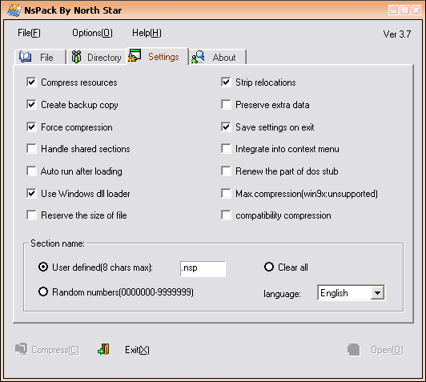Enable Preserve extra data option
Image resolution: width=426 pixels, height=382 pixels.
click(x=226, y=104)
